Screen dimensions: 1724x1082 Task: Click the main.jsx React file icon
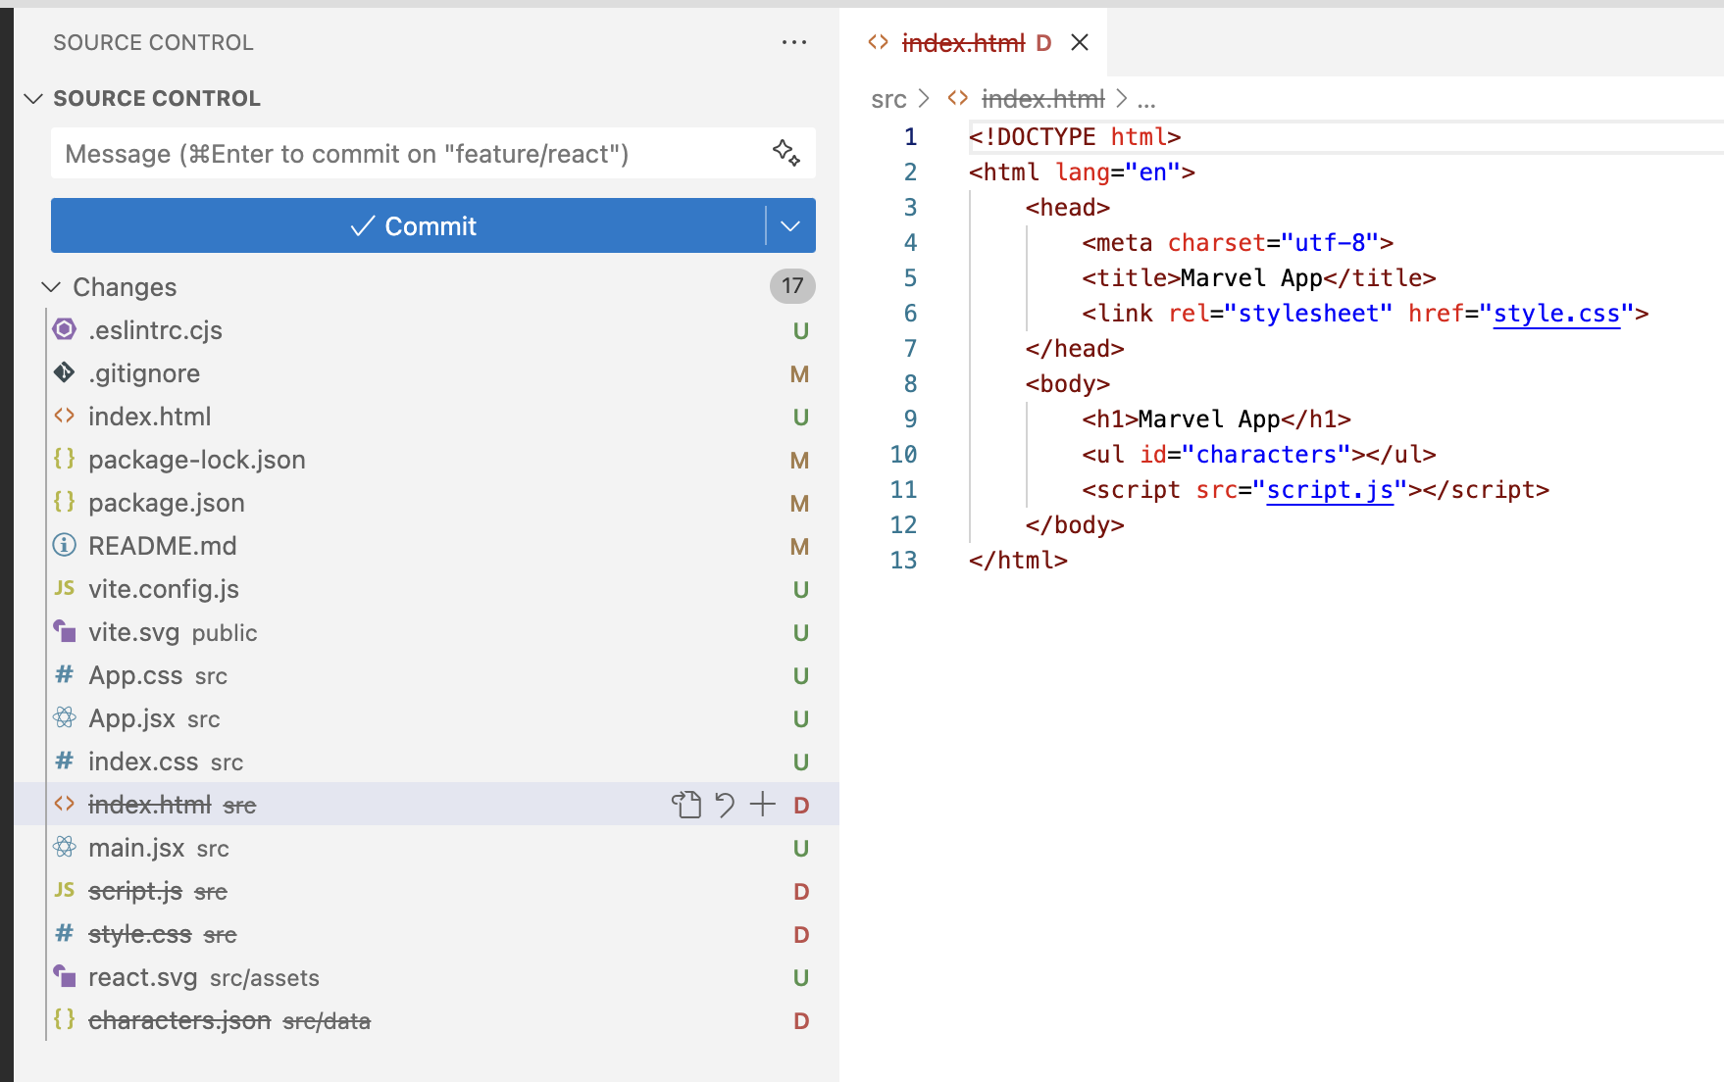65,847
